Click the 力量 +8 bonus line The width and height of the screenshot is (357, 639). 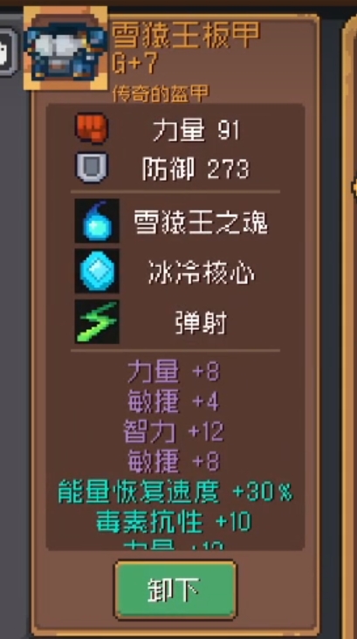pyautogui.click(x=174, y=372)
